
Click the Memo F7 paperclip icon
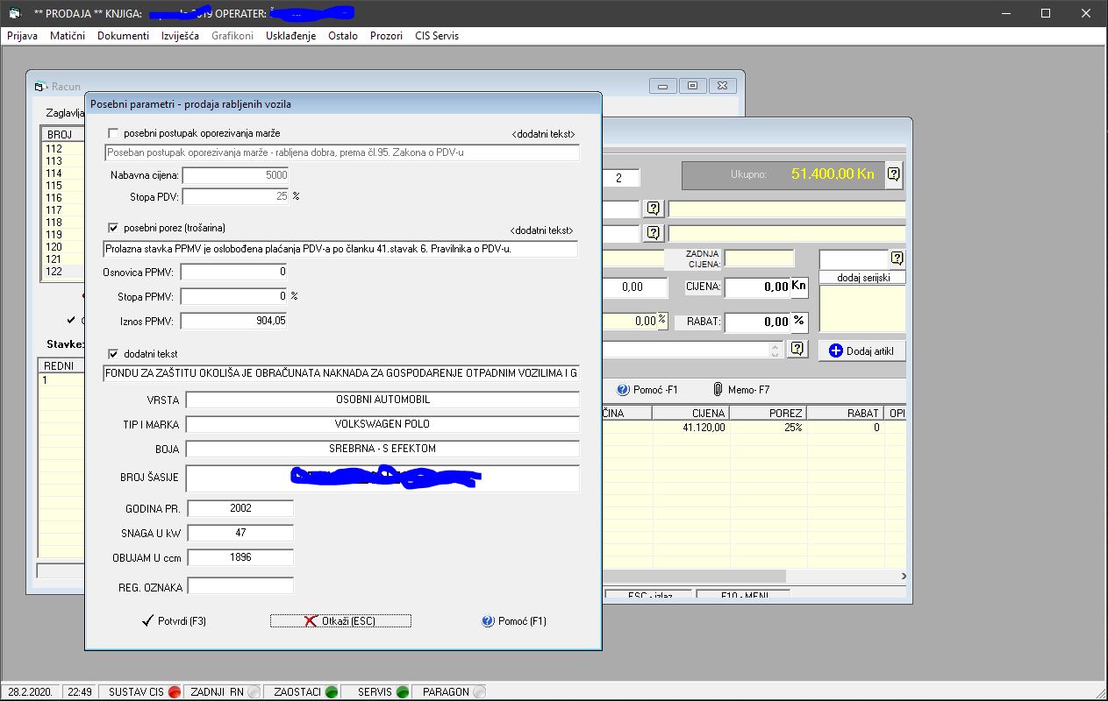[x=717, y=389]
